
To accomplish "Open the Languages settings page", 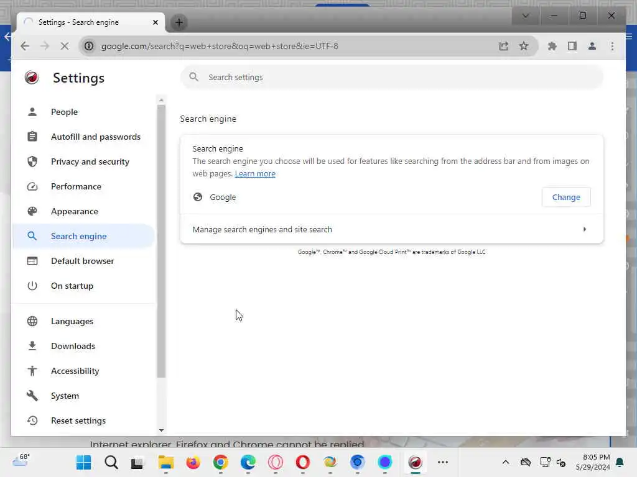I will (83, 321).
